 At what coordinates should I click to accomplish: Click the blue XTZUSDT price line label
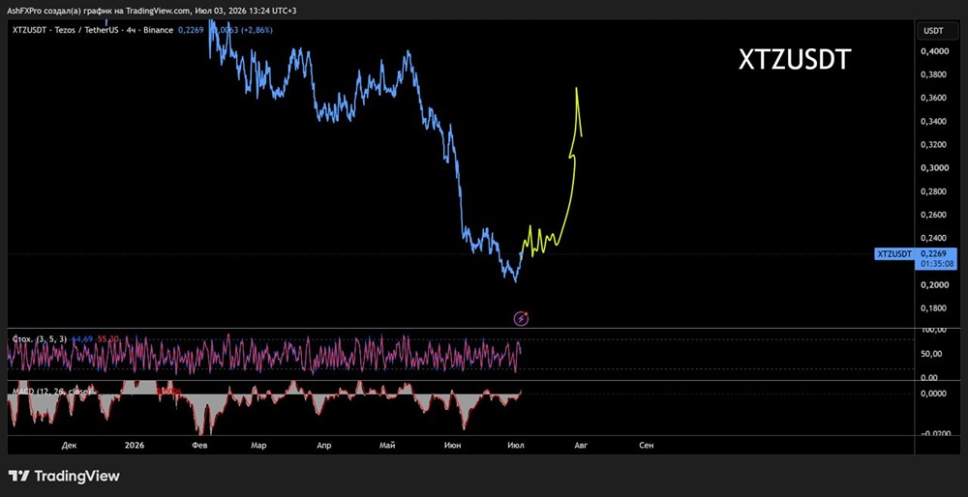(893, 253)
